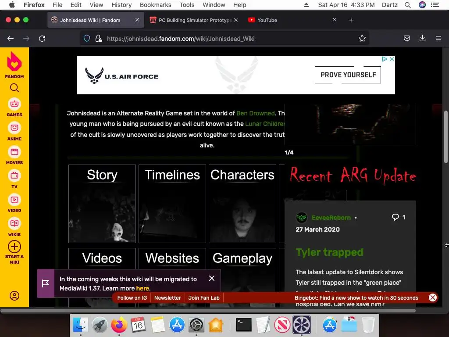The height and width of the screenshot is (337, 449).
Task: Open Finder from the dock
Action: tap(81, 325)
